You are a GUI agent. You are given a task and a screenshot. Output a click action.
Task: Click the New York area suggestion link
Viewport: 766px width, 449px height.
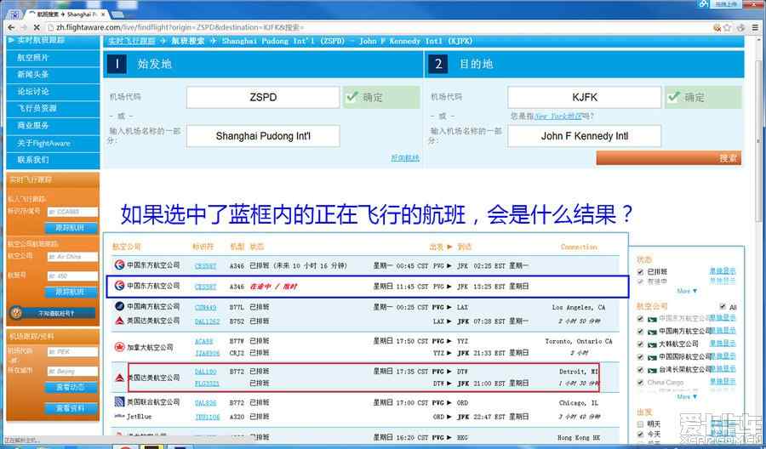click(557, 117)
